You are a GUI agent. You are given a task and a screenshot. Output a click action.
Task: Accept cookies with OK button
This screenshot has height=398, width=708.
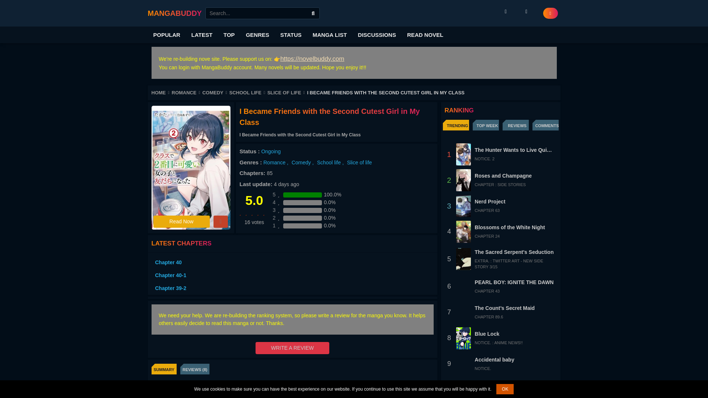pos(505,389)
